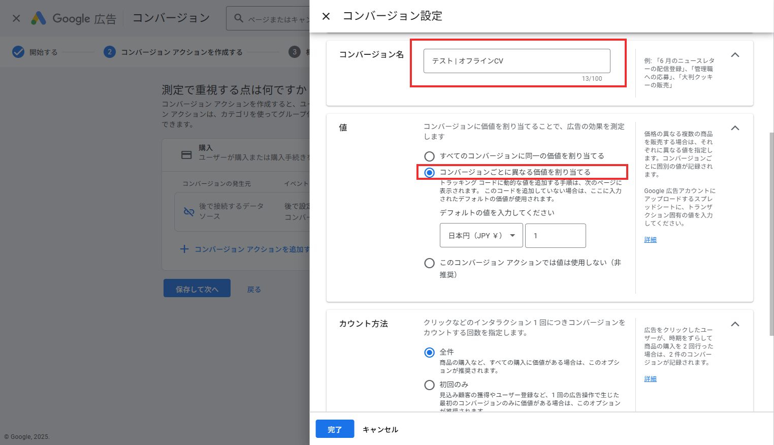This screenshot has height=445, width=774.
Task: Click the plus icon to add a conversion action
Action: [x=184, y=249]
